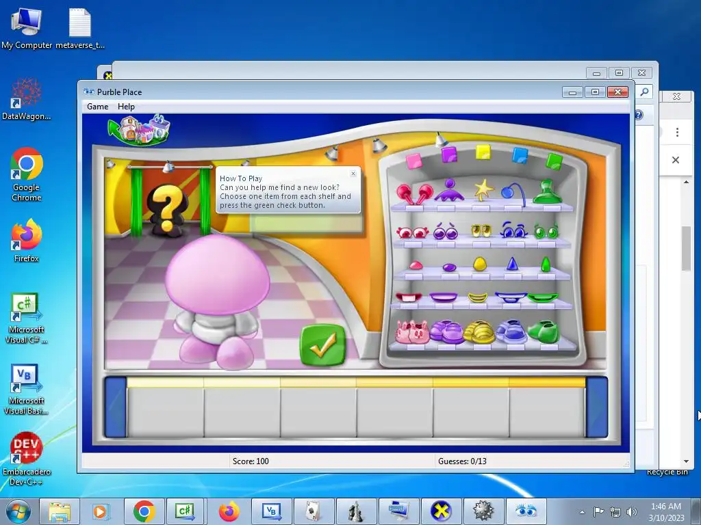Screen dimensions: 701x525
Task: Click the pink Purble character model
Action: (x=217, y=301)
